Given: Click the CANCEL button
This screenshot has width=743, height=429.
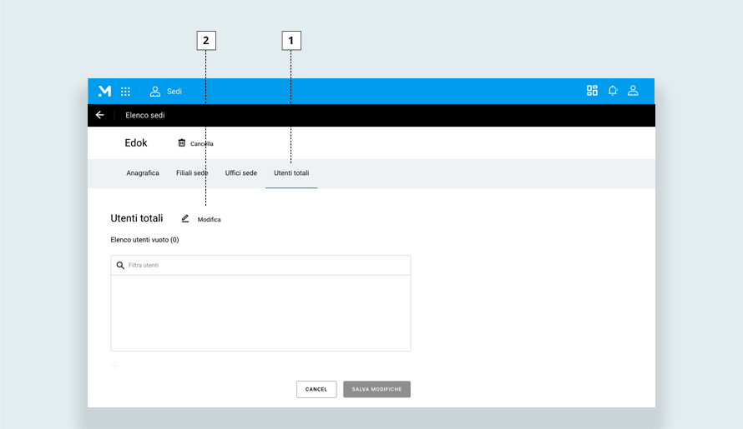Looking at the screenshot, I should tap(316, 389).
